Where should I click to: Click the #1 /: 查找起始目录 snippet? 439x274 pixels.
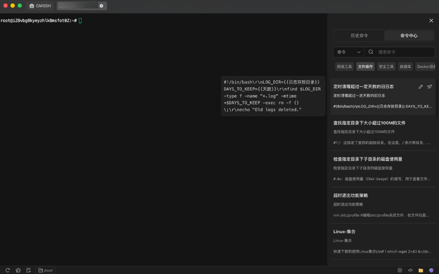point(381,143)
